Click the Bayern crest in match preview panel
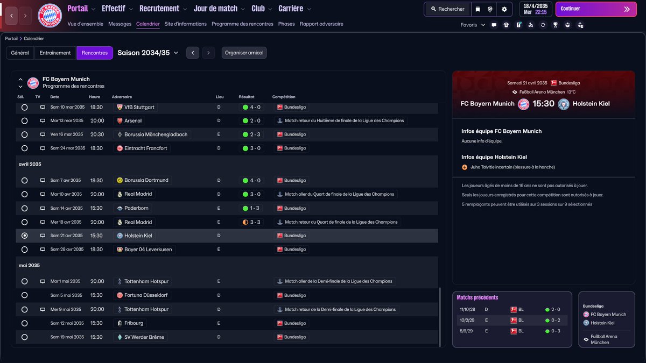Viewport: 646px width, 363px height. 524,104
